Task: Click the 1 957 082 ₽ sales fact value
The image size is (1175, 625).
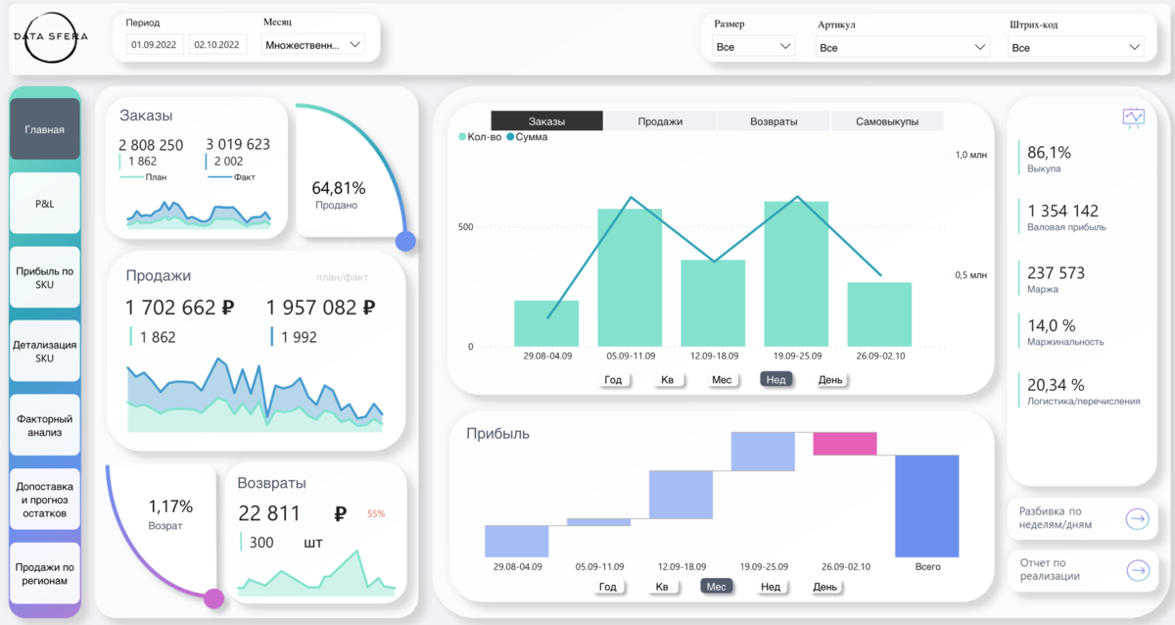Action: point(321,308)
